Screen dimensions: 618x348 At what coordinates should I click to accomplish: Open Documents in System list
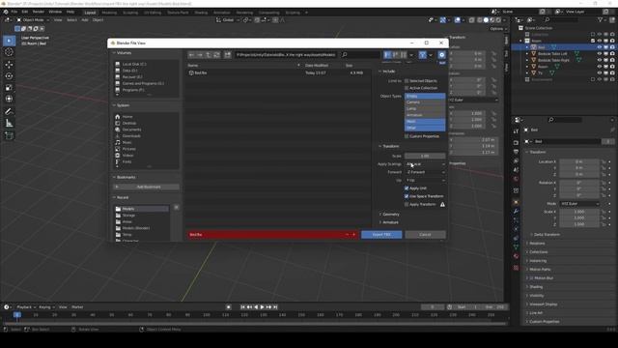(131, 130)
